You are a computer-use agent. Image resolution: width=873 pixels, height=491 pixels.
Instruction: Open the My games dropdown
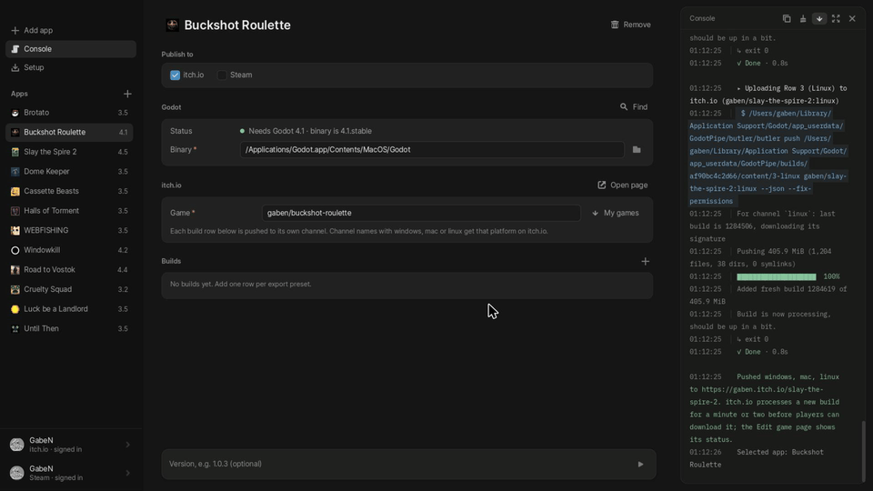tap(616, 213)
